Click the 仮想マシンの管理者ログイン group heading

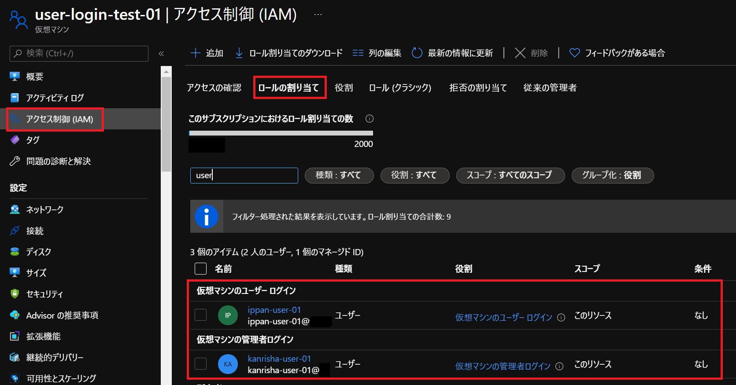[x=245, y=339]
